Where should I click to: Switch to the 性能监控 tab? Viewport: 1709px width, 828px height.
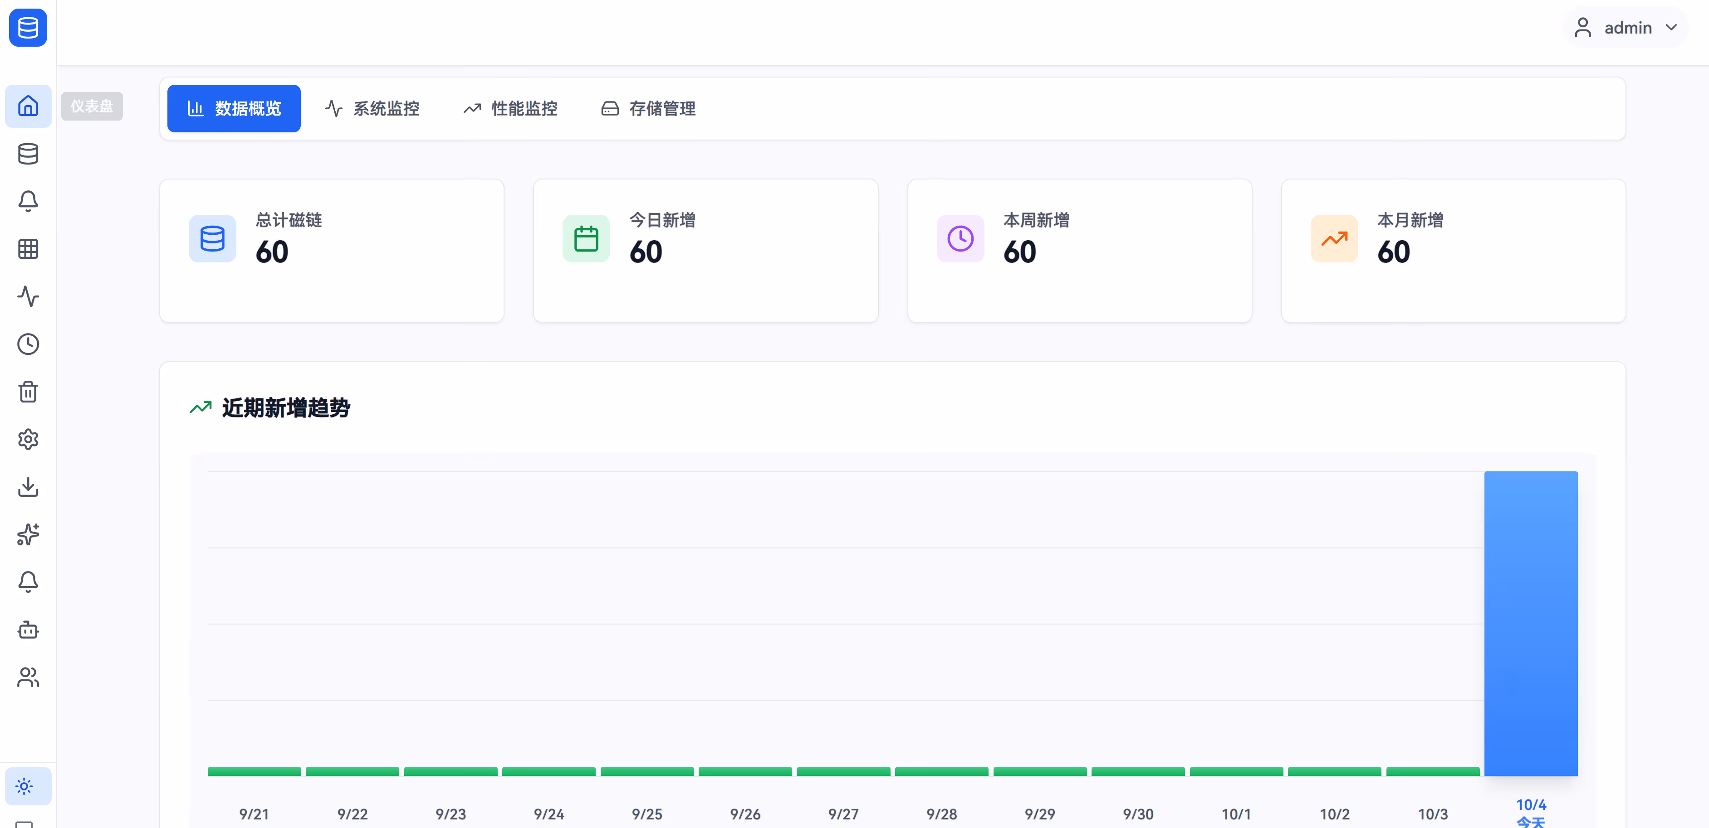pyautogui.click(x=510, y=109)
